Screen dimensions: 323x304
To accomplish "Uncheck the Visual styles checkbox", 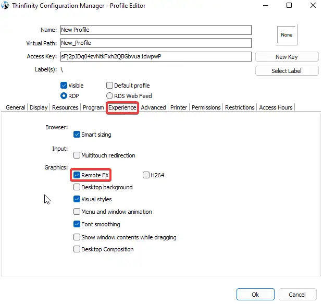I will click(x=77, y=199).
